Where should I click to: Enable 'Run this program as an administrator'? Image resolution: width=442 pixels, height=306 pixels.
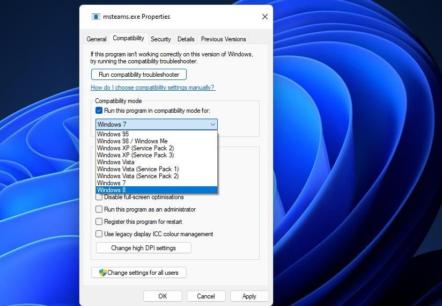point(99,209)
